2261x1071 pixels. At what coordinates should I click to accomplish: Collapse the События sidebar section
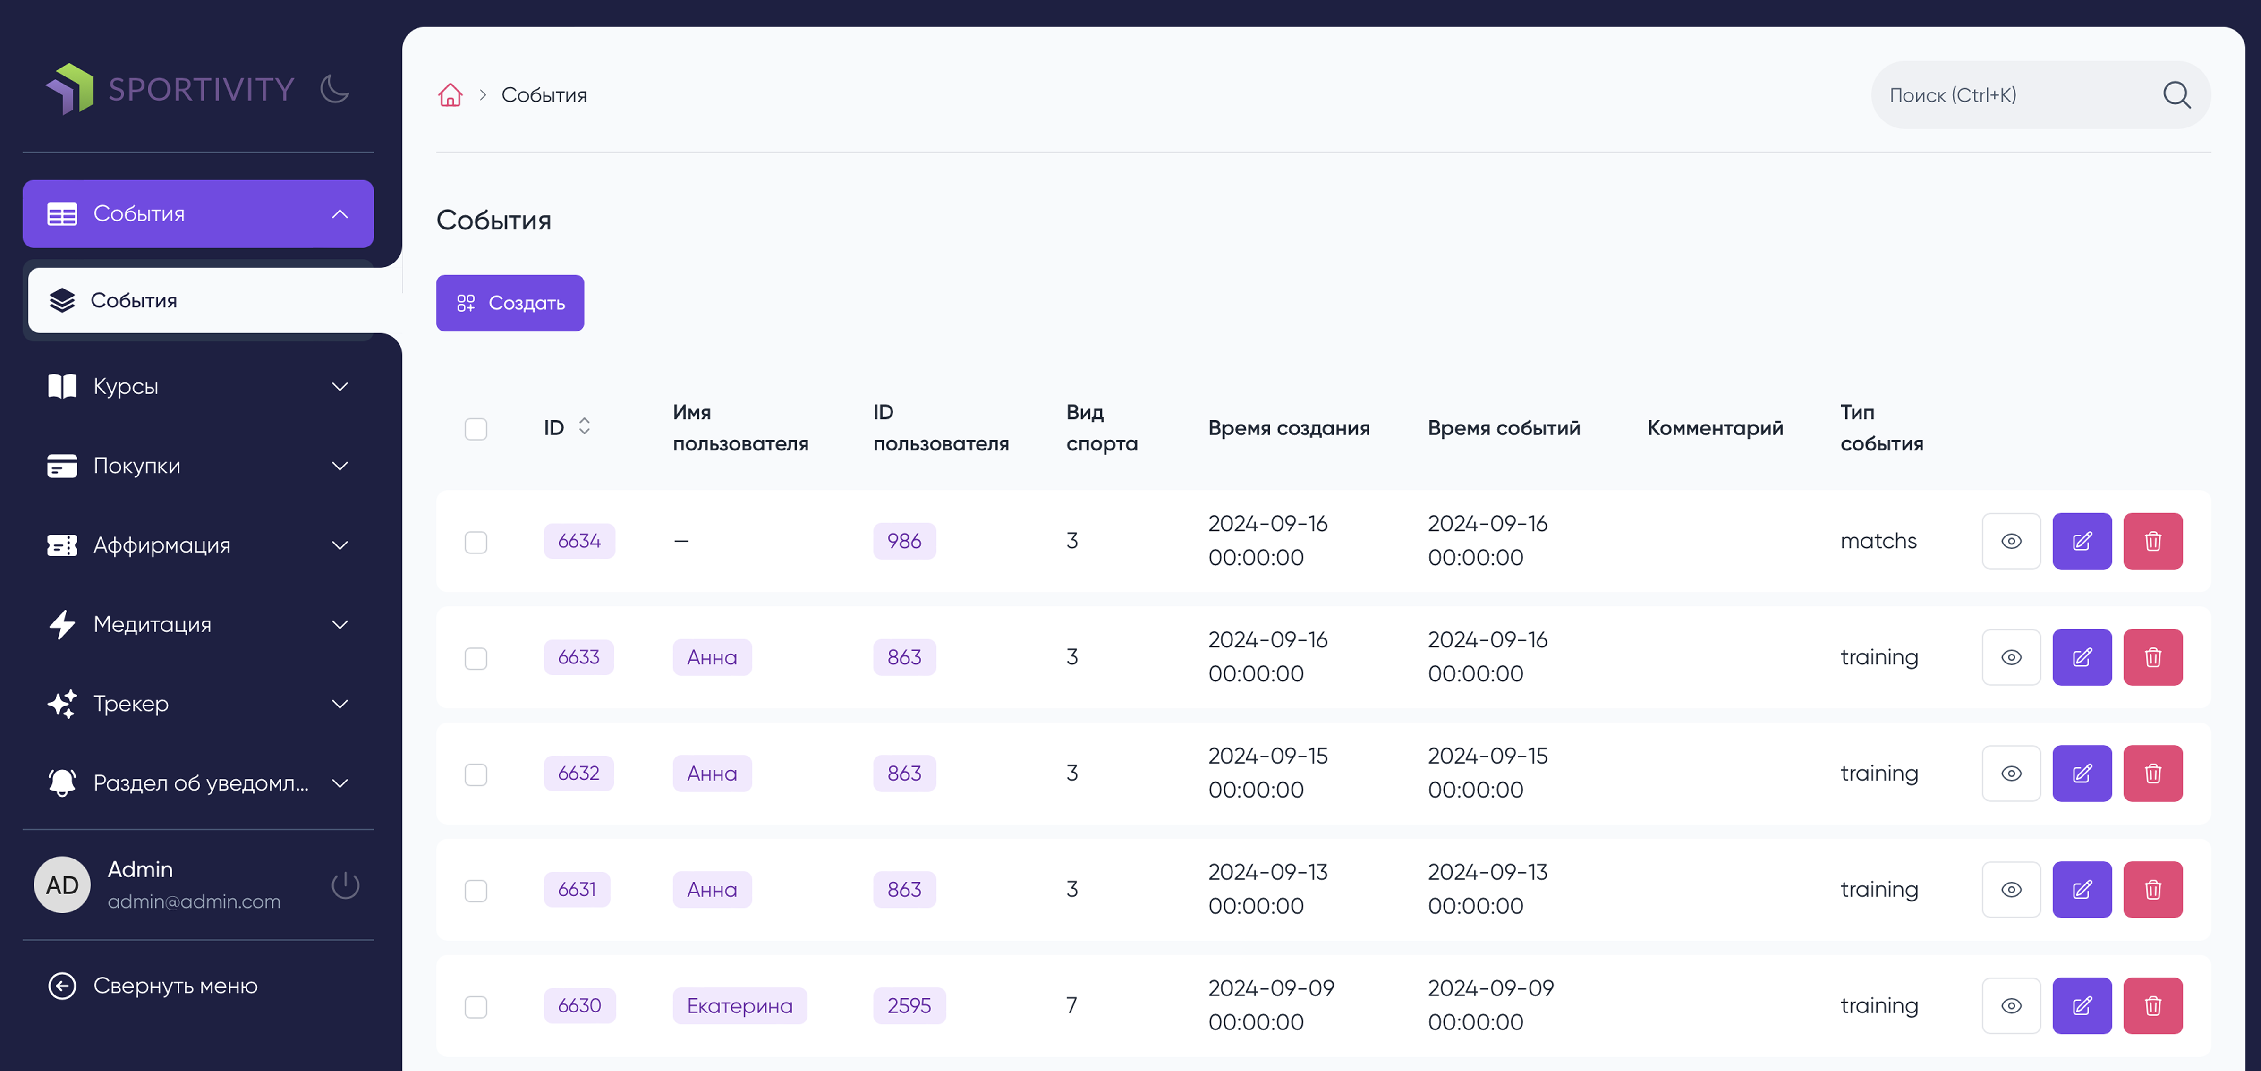pos(198,213)
